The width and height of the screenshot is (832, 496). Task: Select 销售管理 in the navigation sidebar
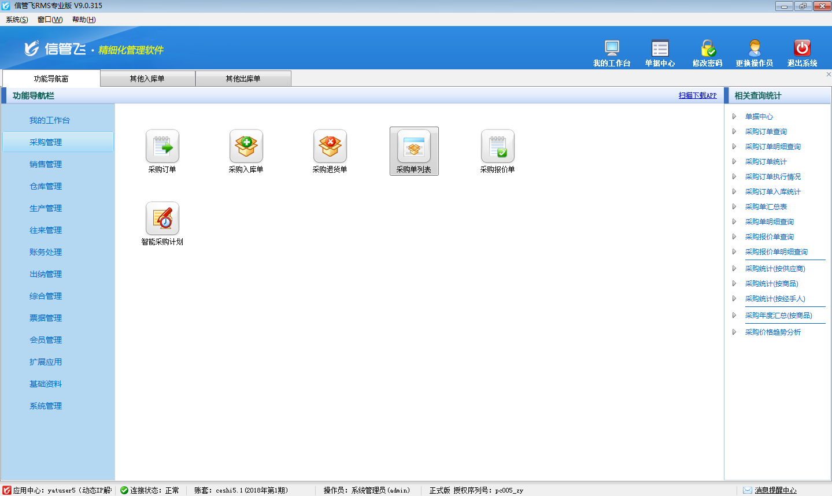tap(46, 164)
